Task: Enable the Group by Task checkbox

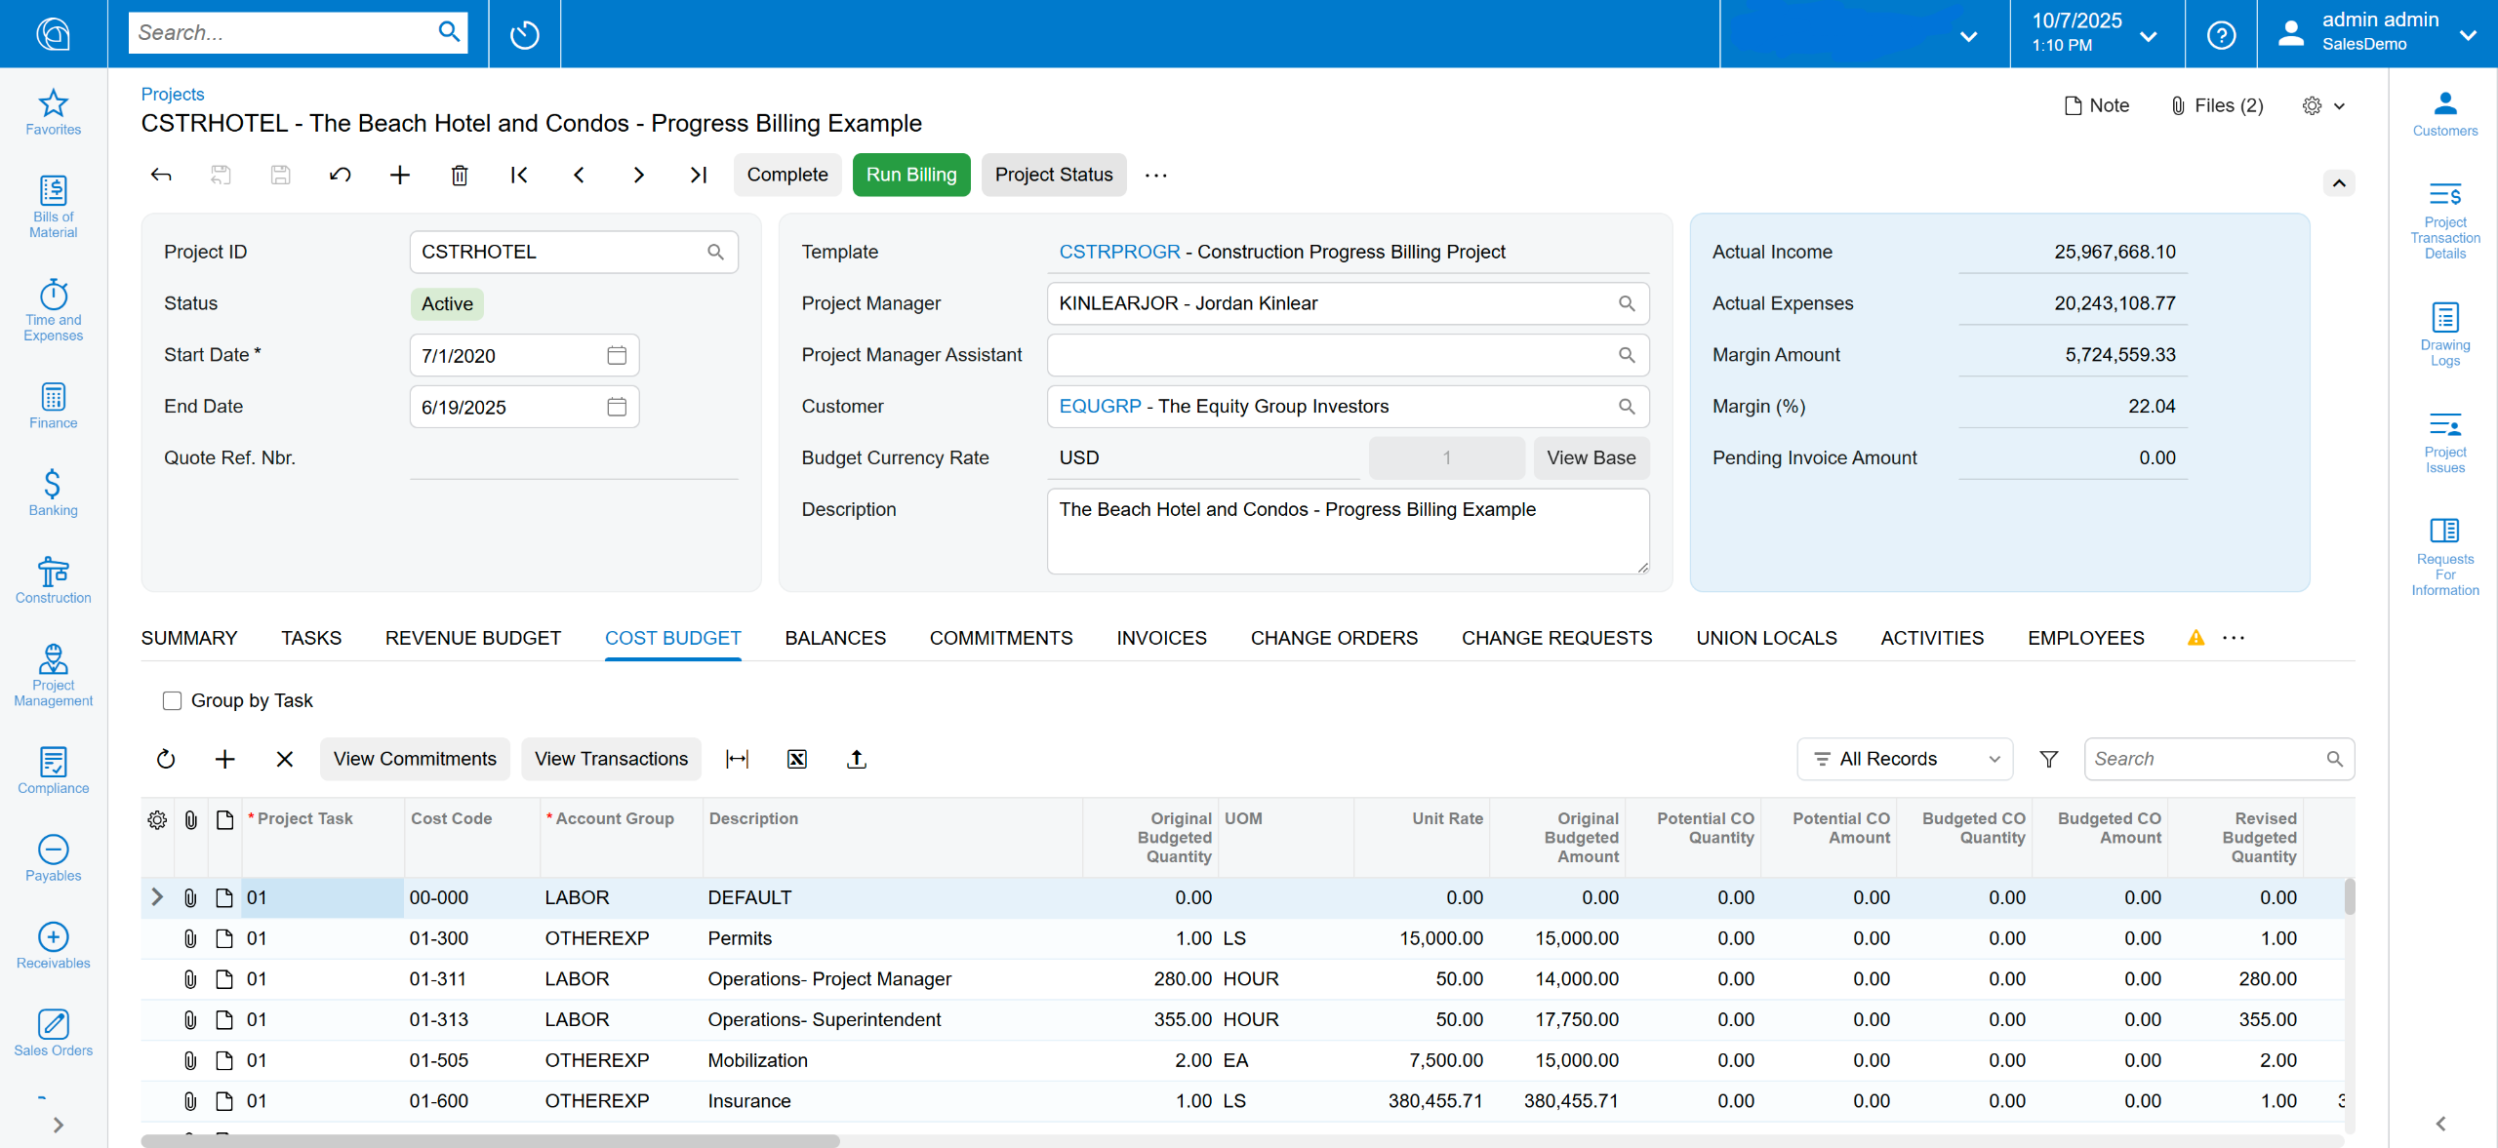Action: pyautogui.click(x=173, y=700)
